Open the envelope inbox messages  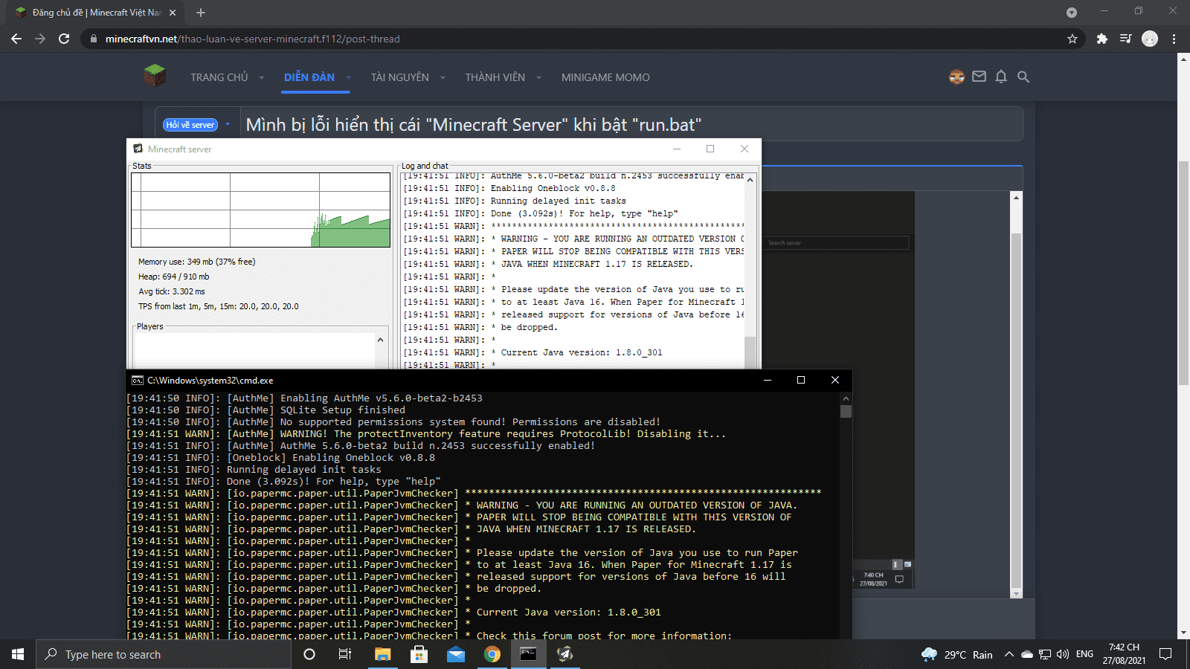[979, 77]
